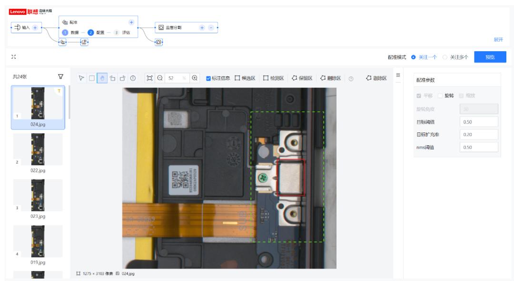Uncheck the 标注信息 checkbox
514x281 pixels.
208,78
